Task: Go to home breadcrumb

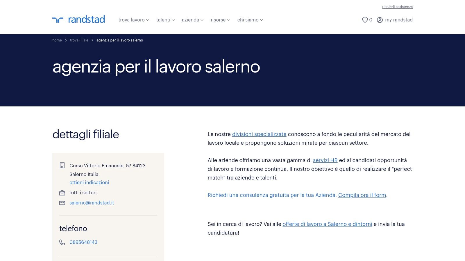Action: coord(57,40)
